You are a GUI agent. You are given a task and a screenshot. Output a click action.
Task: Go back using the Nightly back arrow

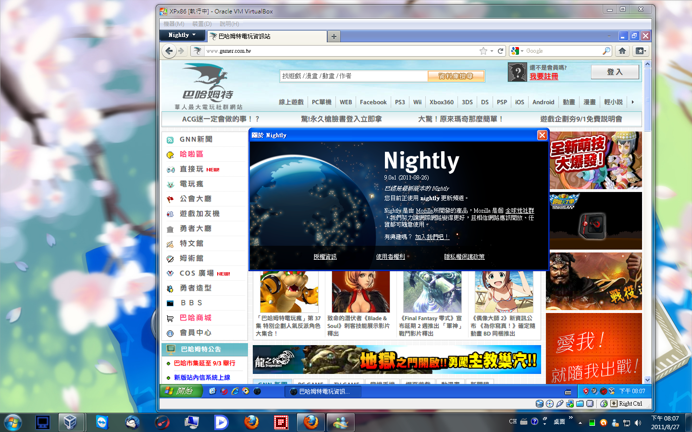pyautogui.click(x=169, y=51)
